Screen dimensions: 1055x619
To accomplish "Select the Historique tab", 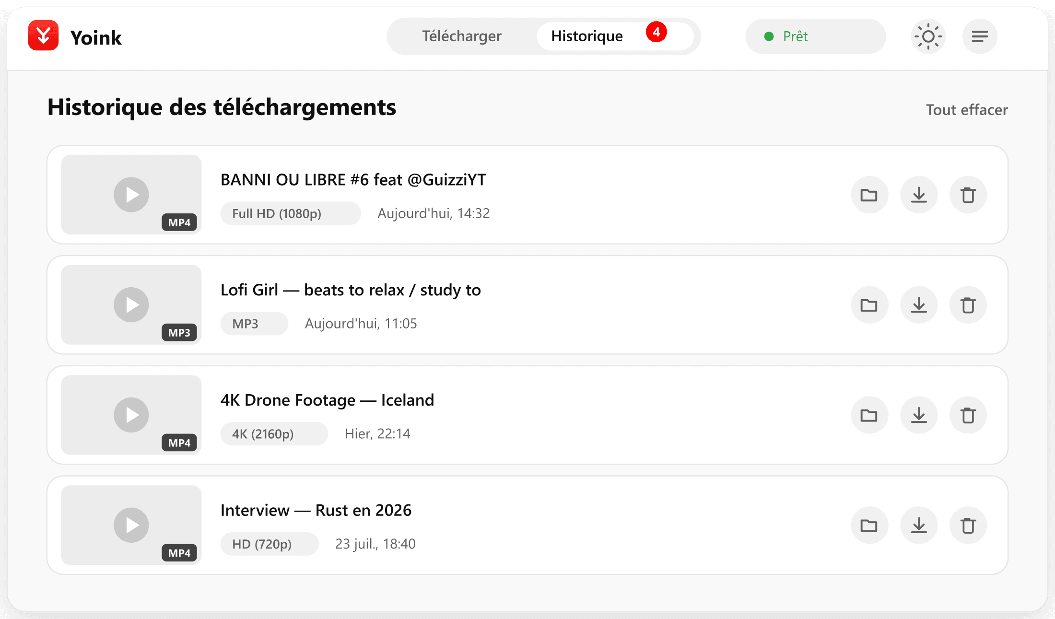I will pos(615,36).
